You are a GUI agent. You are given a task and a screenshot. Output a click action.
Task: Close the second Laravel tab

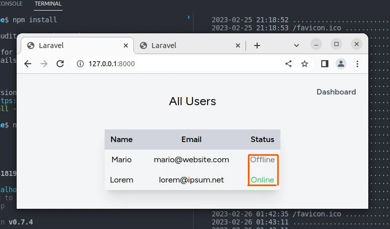pyautogui.click(x=238, y=45)
